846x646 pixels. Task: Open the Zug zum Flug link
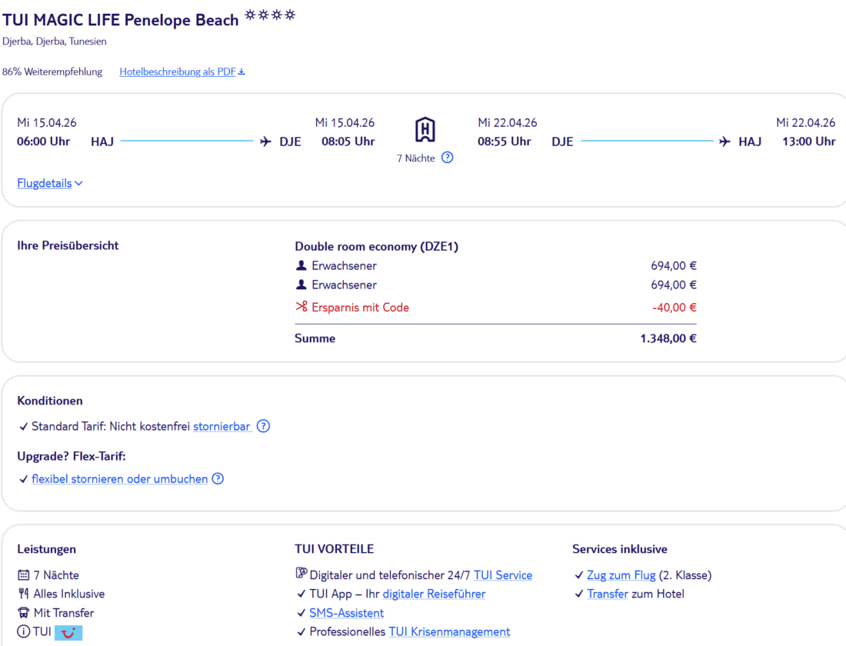pos(621,575)
